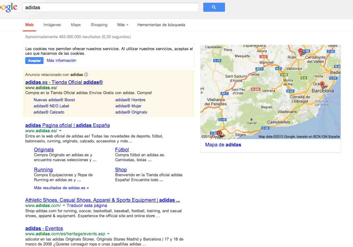Click the Aceptar cookies button
This screenshot has width=353, height=247.
point(34,61)
